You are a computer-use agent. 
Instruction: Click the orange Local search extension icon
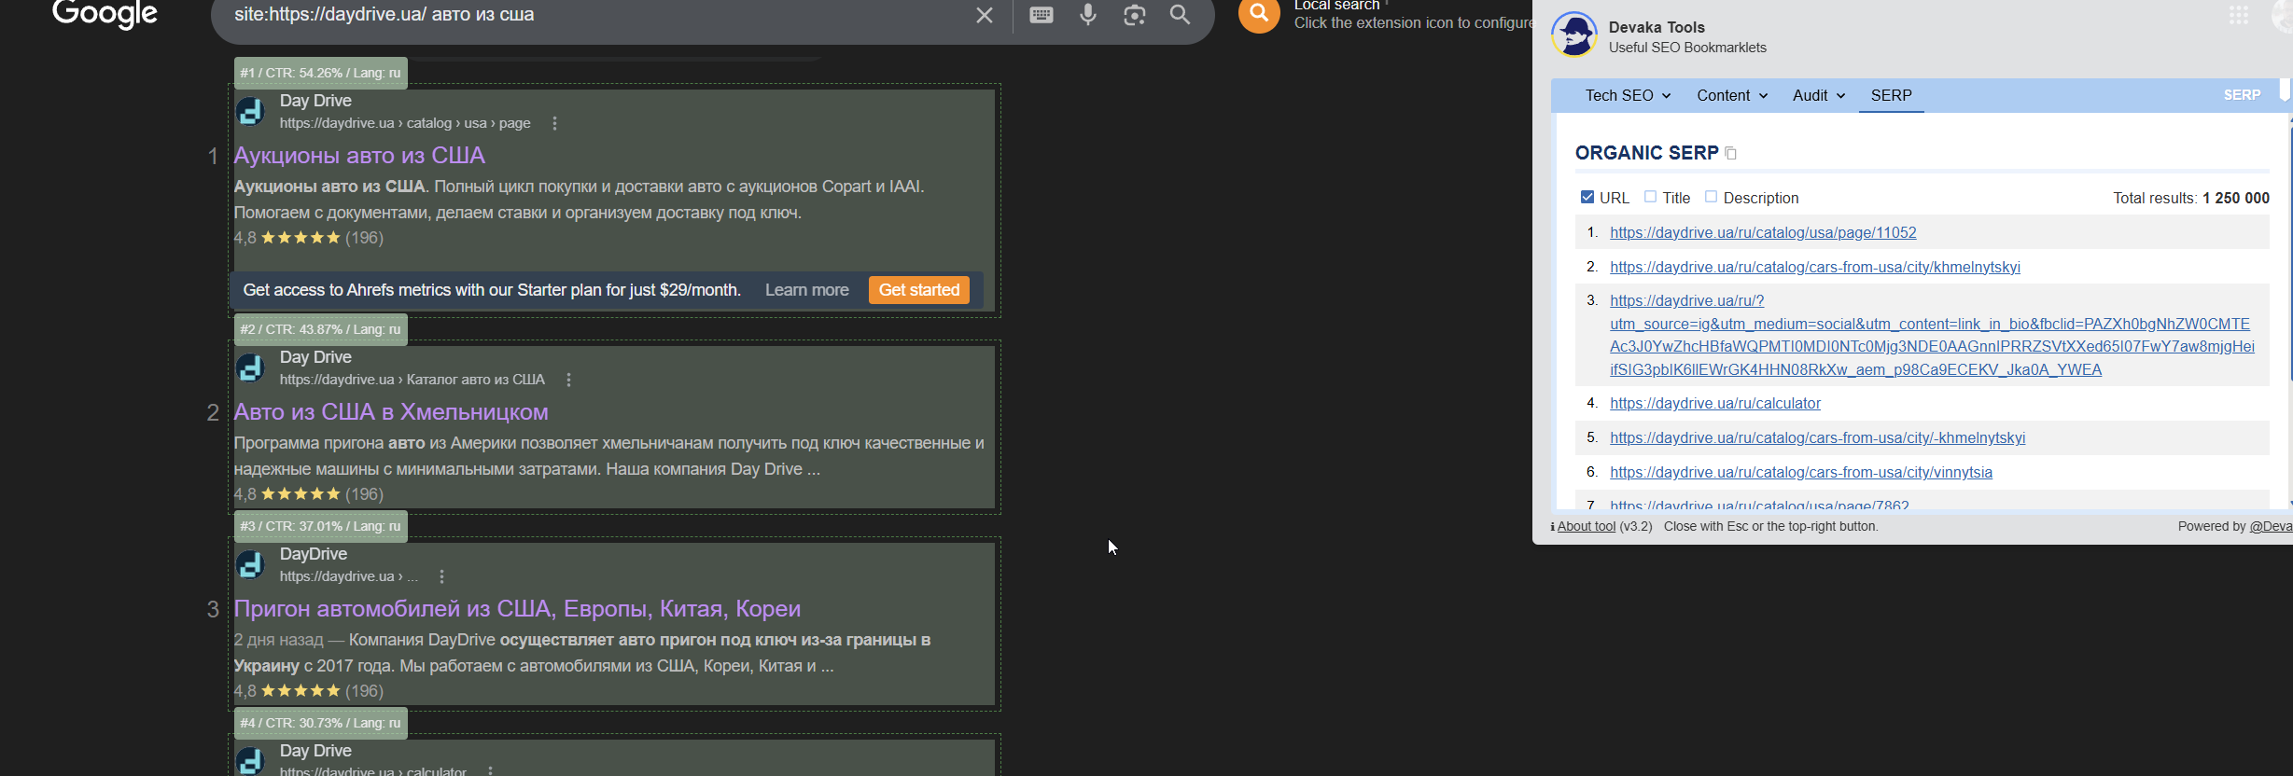[1259, 14]
